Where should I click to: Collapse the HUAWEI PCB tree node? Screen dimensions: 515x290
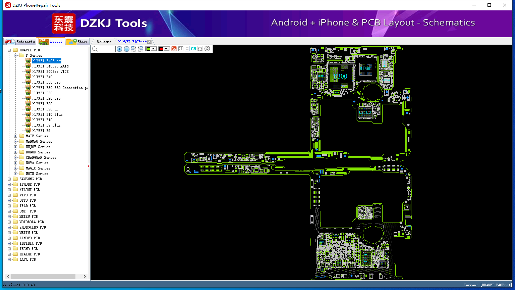(x=9, y=50)
